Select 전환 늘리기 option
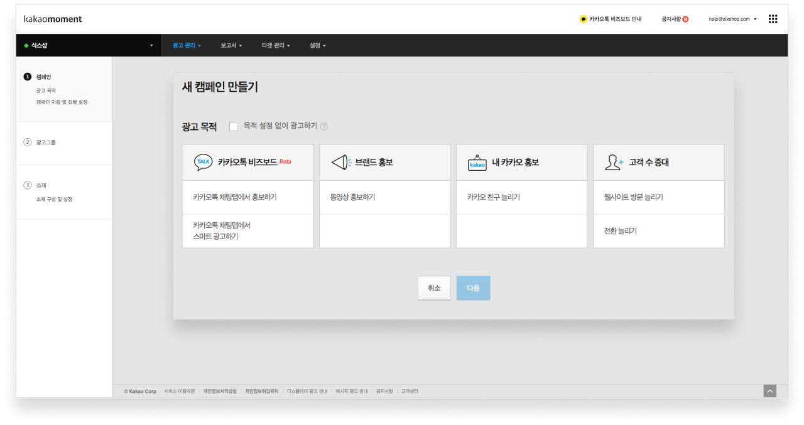Viewport: 804px width, 425px height. (x=658, y=231)
